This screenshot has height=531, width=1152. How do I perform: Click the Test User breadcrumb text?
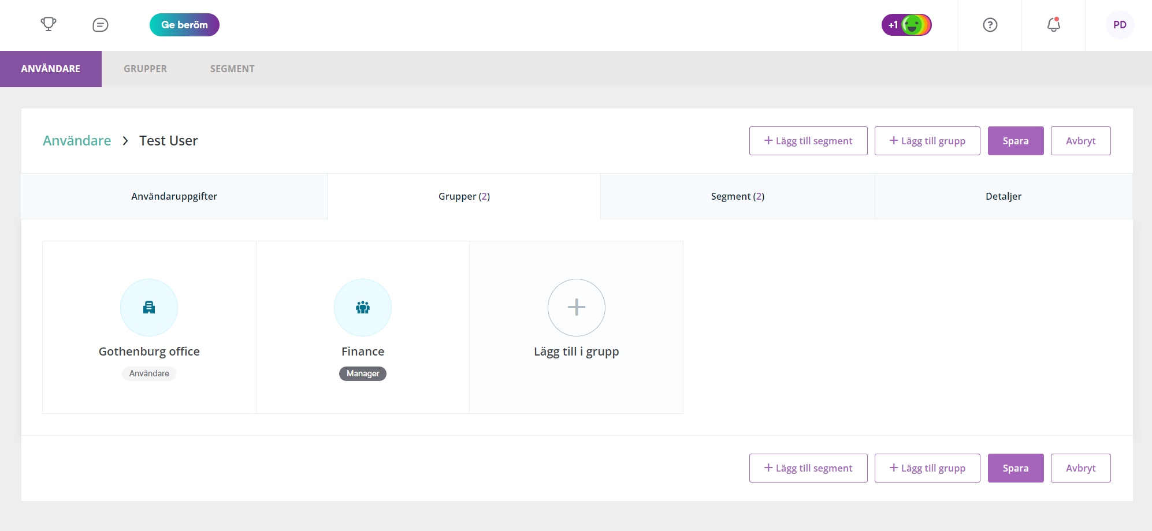169,141
